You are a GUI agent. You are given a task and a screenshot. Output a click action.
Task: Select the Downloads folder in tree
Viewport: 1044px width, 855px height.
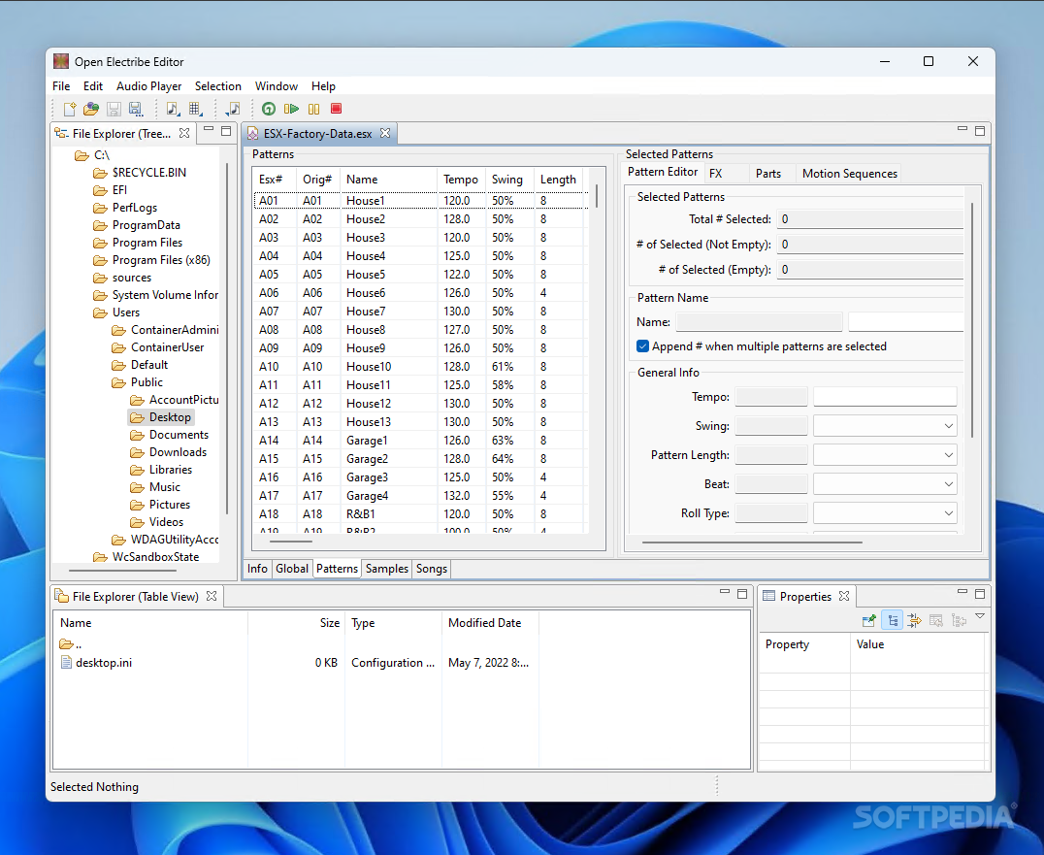click(x=178, y=452)
